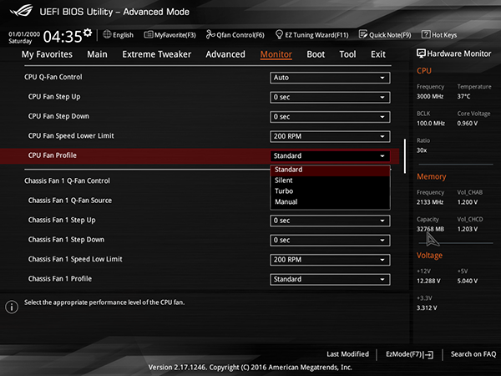Screen dimensions: 501x376
Task: Start EZ Tuning Wizard(F11)
Action: (x=311, y=34)
